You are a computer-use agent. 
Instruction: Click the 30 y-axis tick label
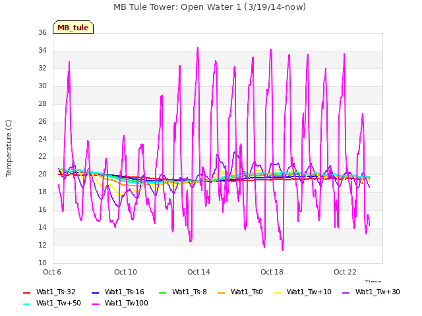pos(42,86)
